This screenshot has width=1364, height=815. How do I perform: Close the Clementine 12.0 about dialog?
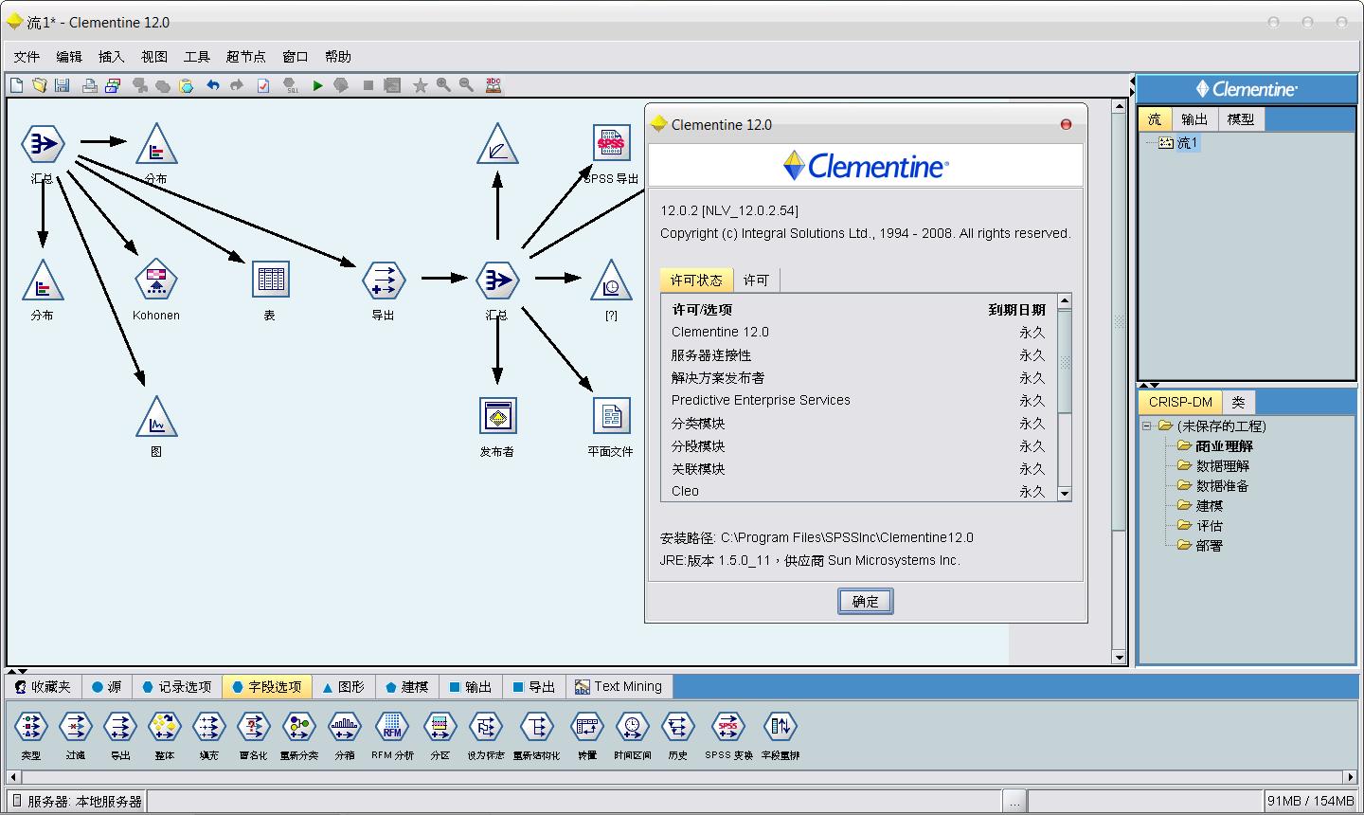(x=1066, y=124)
